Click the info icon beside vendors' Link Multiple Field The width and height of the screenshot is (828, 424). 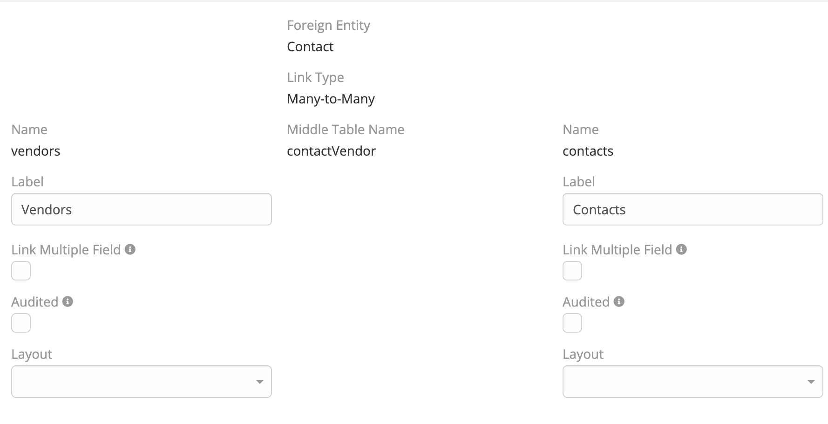point(130,249)
